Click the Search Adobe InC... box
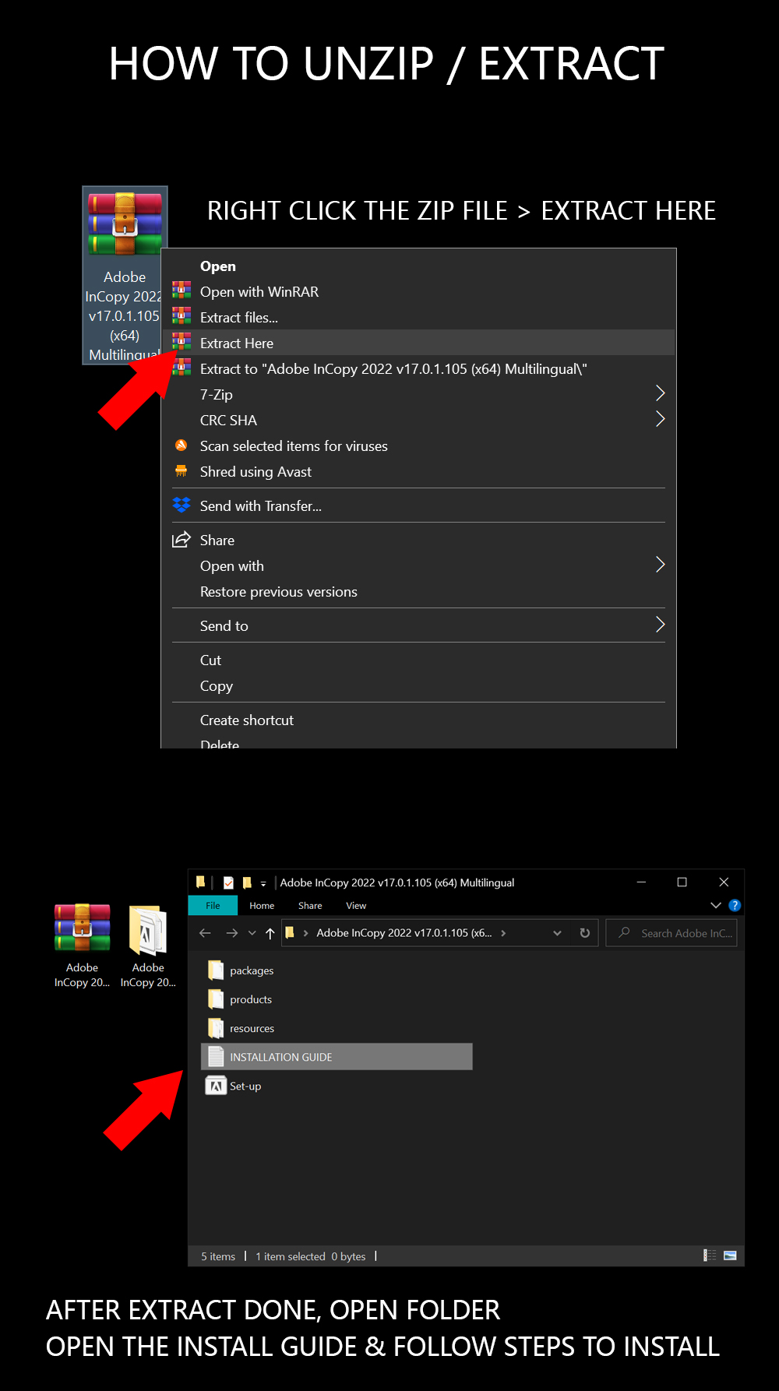779x1391 pixels. [671, 933]
